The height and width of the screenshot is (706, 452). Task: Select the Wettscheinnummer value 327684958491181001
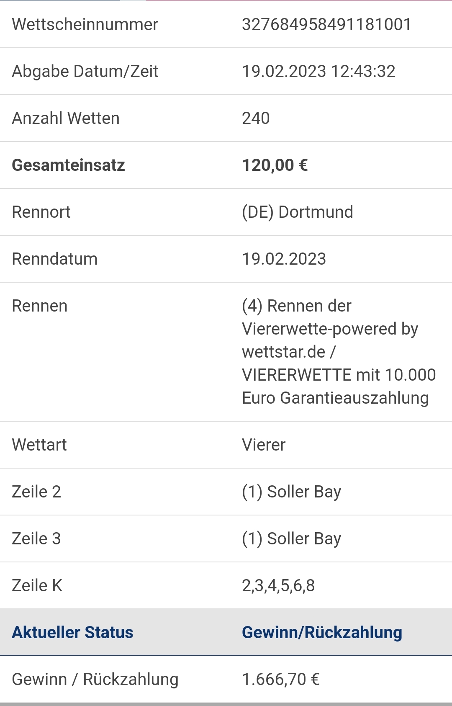pyautogui.click(x=326, y=24)
